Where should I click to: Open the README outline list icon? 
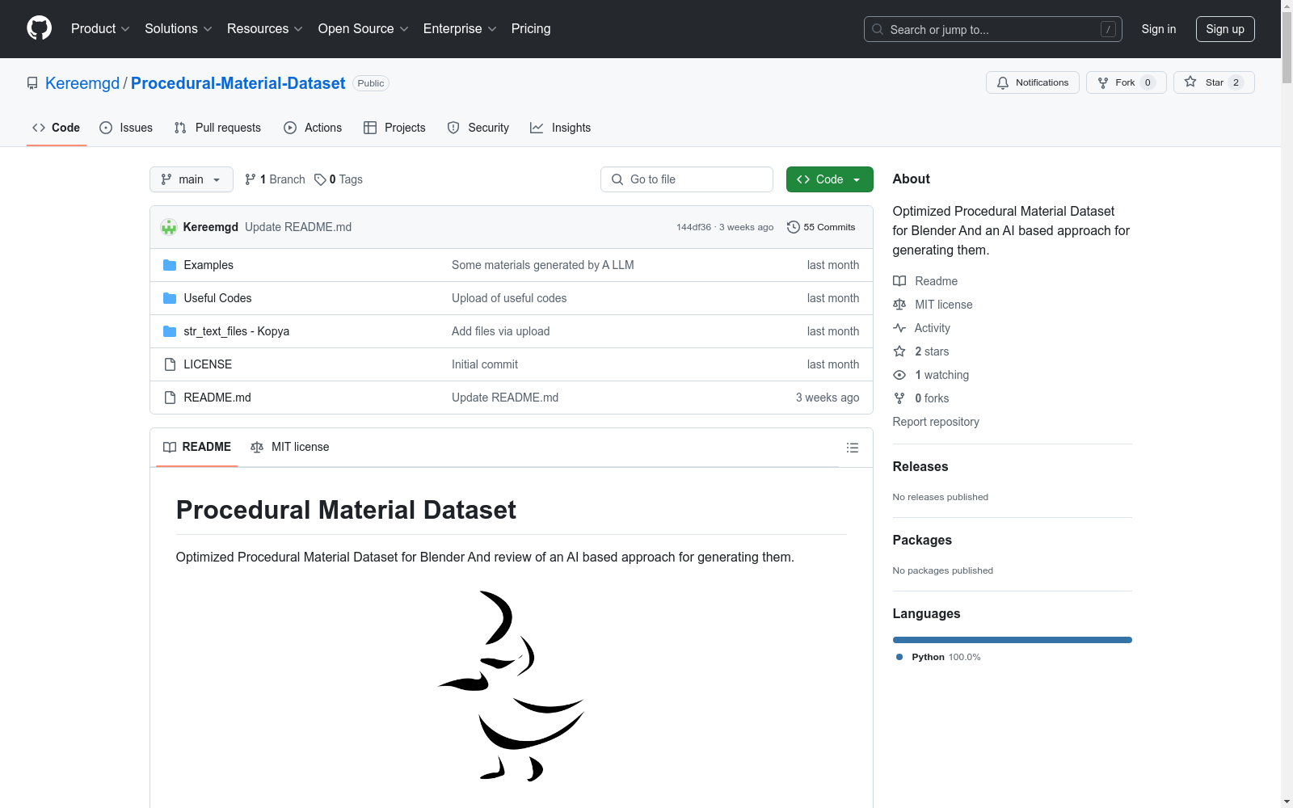tap(853, 448)
